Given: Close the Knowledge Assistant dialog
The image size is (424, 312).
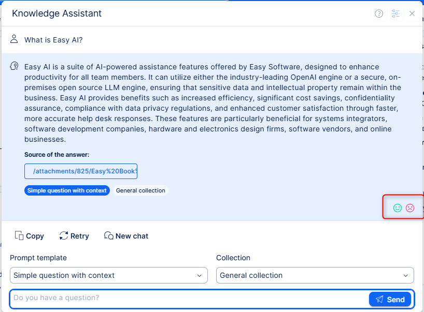Looking at the screenshot, I should tap(412, 13).
